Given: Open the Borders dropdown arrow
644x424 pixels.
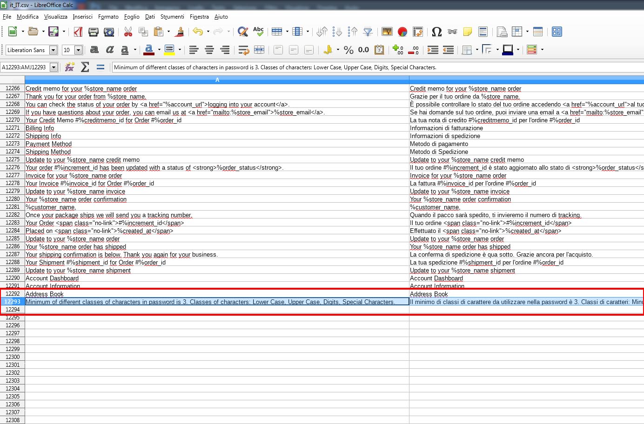Looking at the screenshot, I should [x=477, y=50].
